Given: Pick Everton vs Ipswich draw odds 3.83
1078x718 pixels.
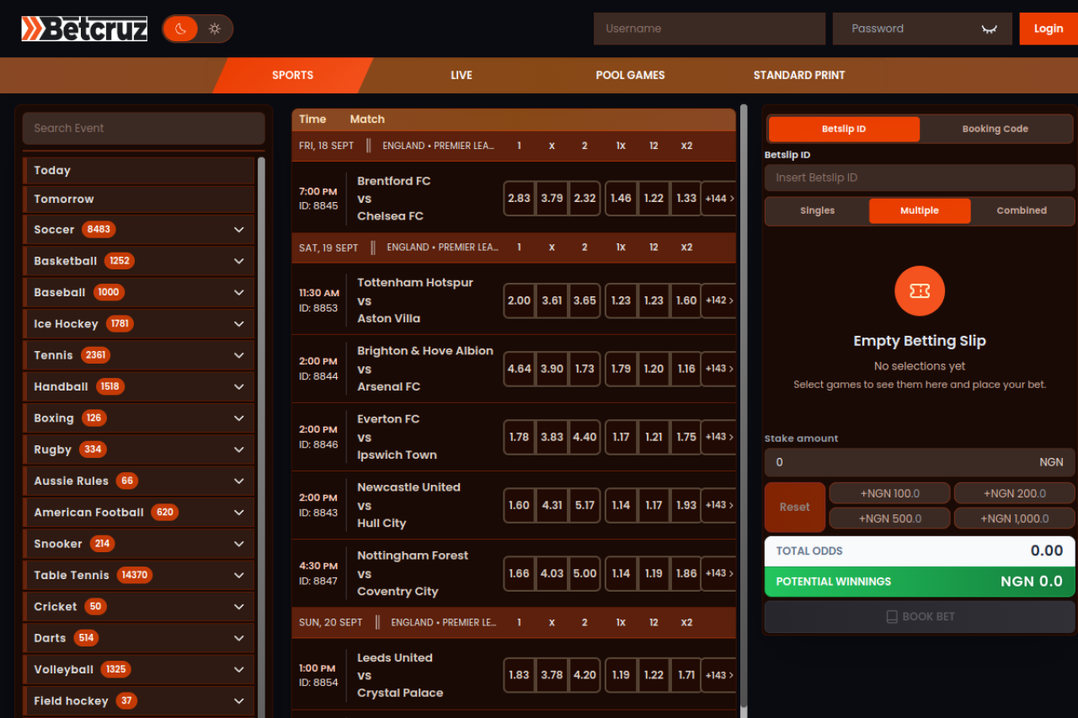Looking at the screenshot, I should (552, 437).
